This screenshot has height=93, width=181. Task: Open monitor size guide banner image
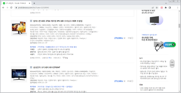click(x=154, y=20)
